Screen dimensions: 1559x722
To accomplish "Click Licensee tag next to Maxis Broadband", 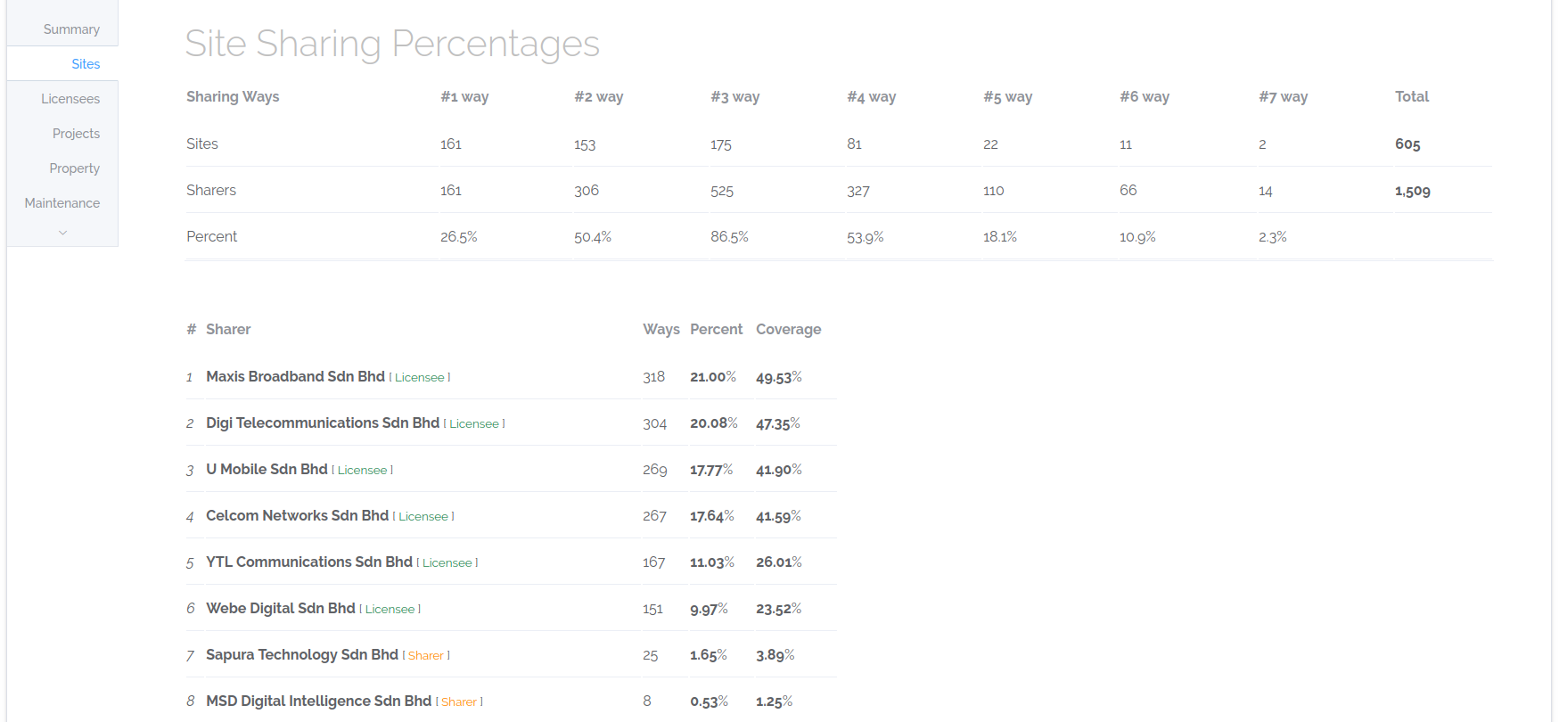I will tap(420, 378).
